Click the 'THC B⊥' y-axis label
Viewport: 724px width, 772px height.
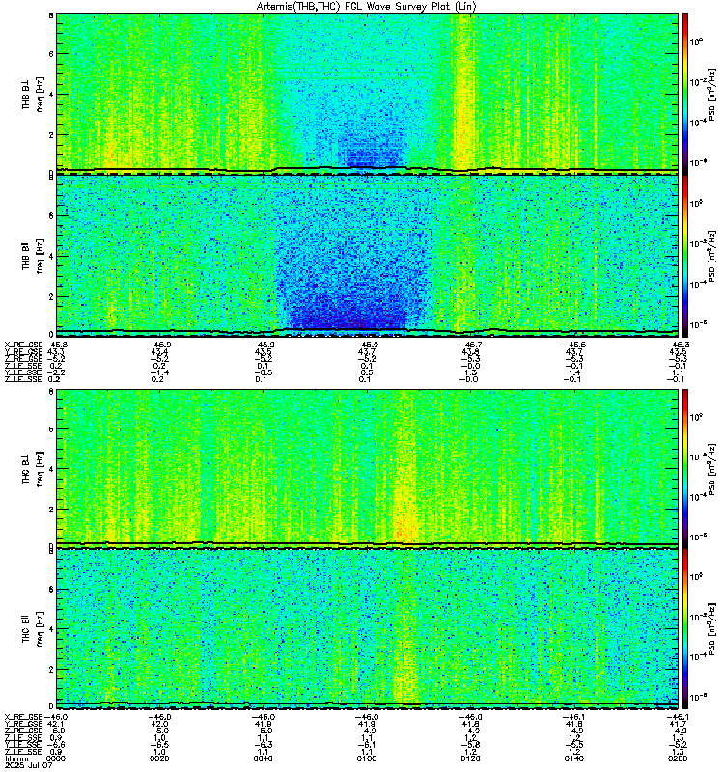tap(26, 469)
